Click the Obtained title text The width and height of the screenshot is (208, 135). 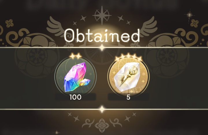pyautogui.click(x=102, y=36)
